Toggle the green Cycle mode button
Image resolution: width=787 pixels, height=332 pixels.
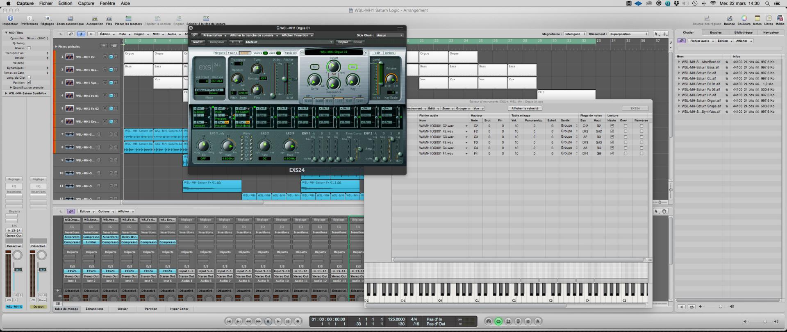click(498, 321)
